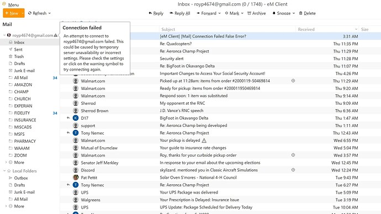Open the New button dropdown arrow
The image size is (381, 214).
(23, 13)
